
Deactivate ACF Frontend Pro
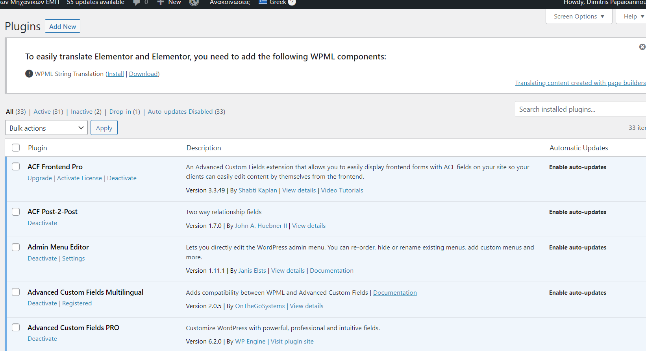(x=122, y=178)
